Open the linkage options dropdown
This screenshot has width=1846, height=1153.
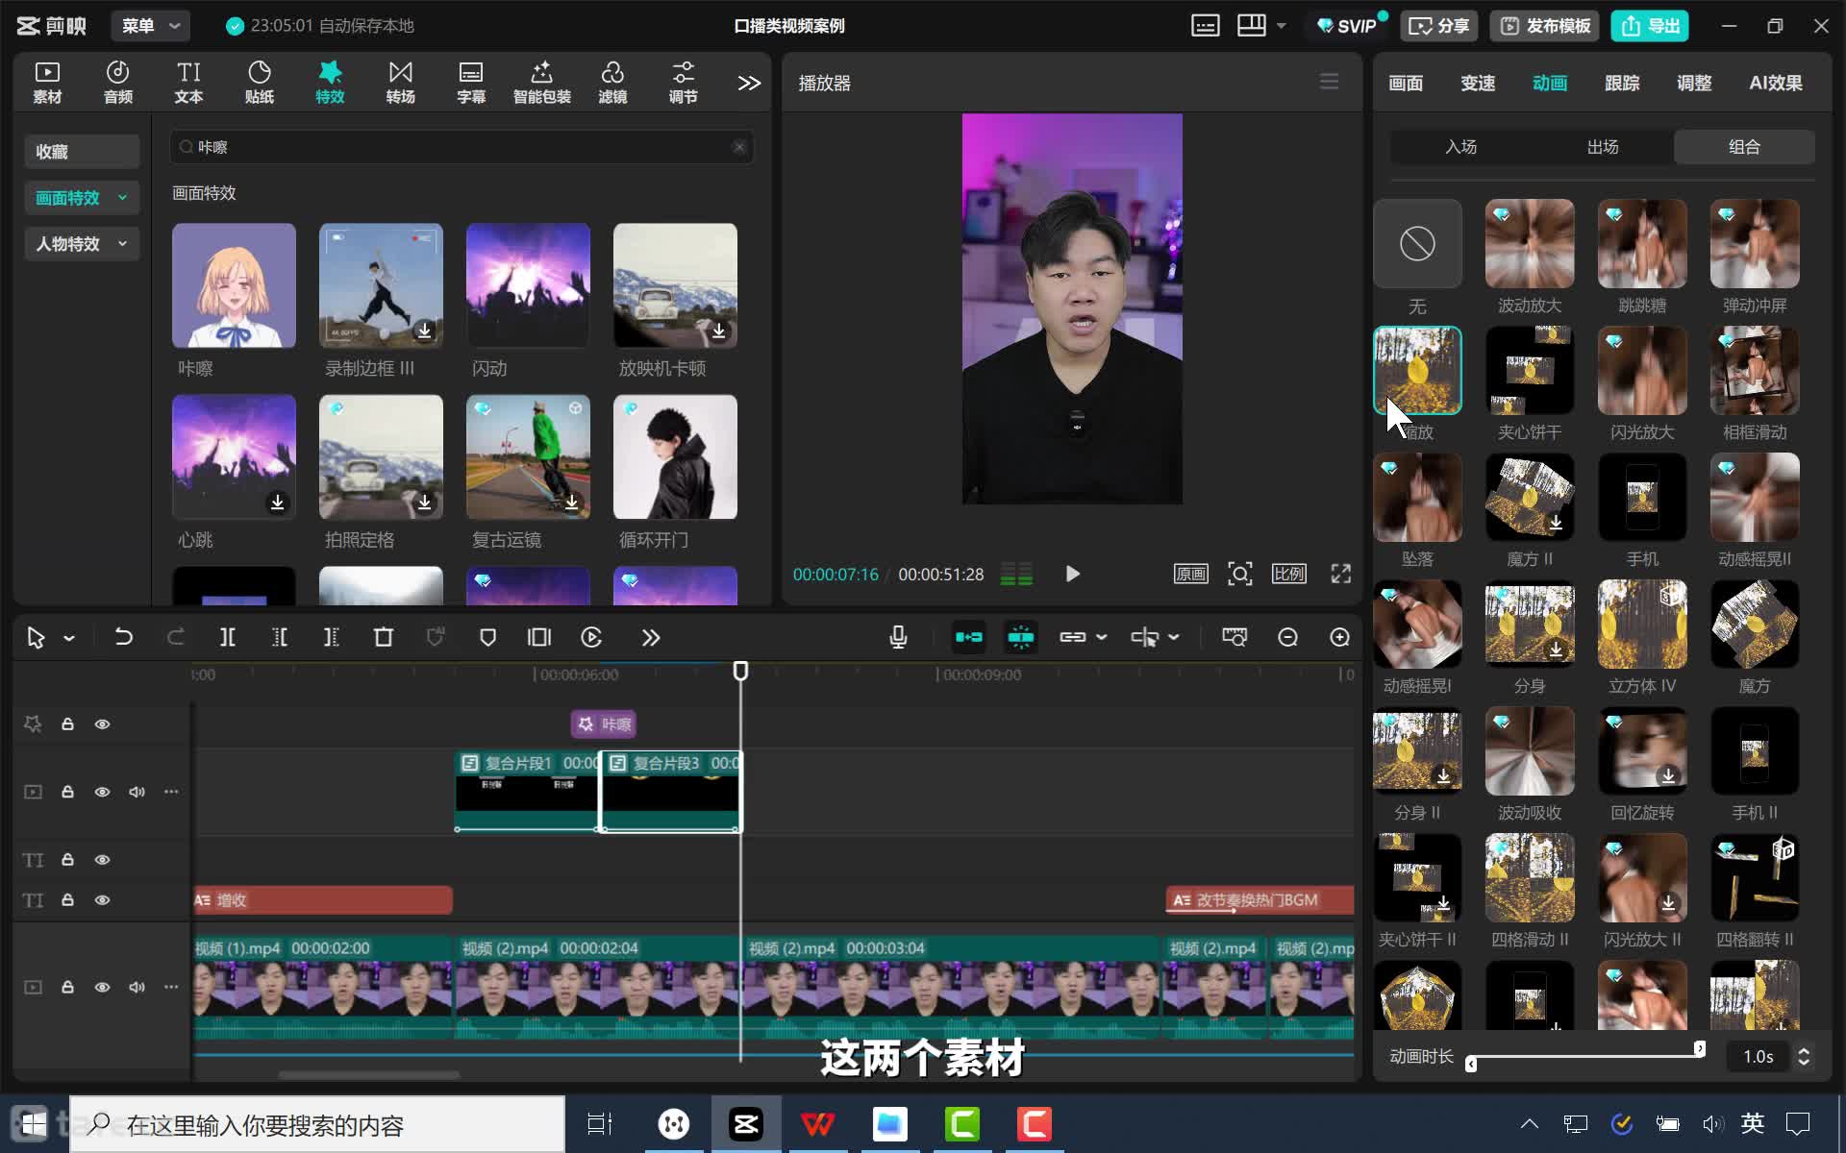pyautogui.click(x=1102, y=637)
